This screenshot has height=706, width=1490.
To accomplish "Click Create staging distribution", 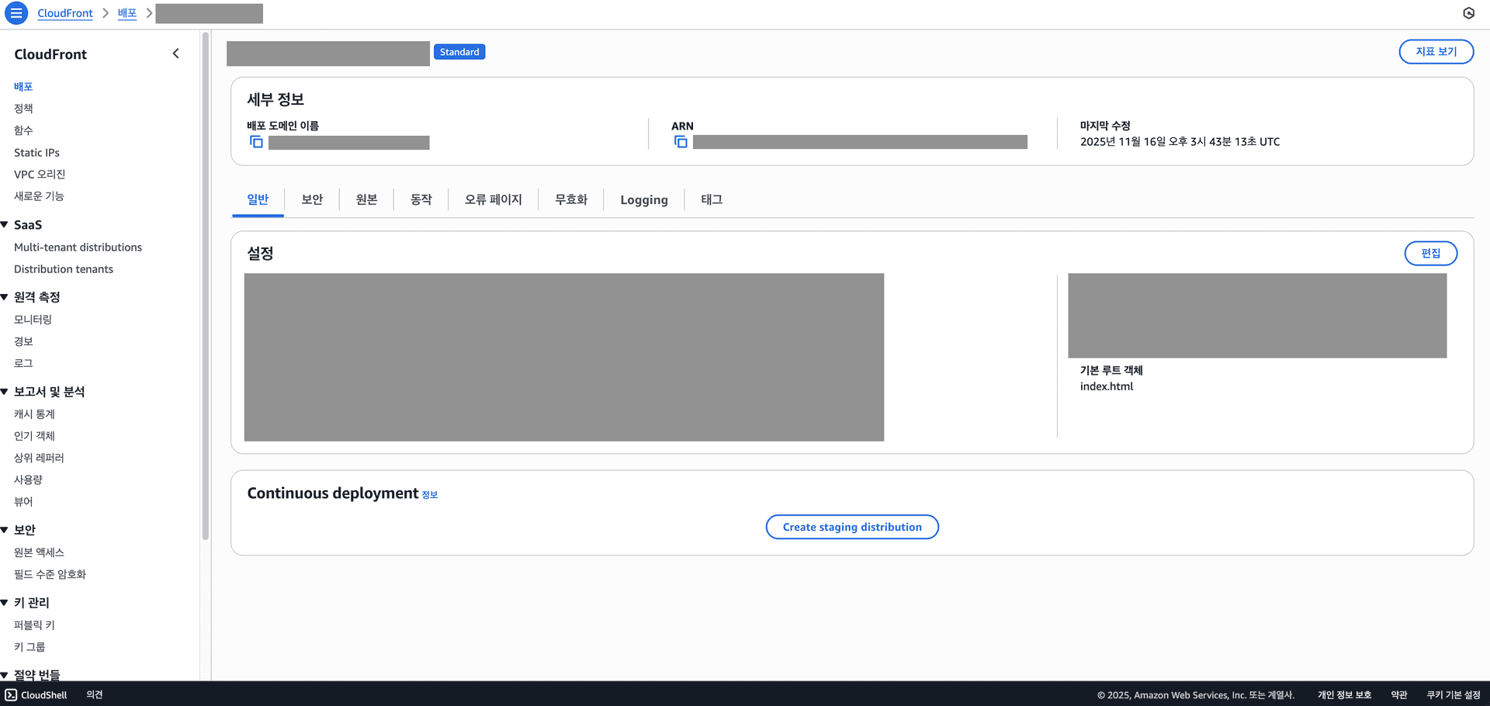I will click(852, 527).
